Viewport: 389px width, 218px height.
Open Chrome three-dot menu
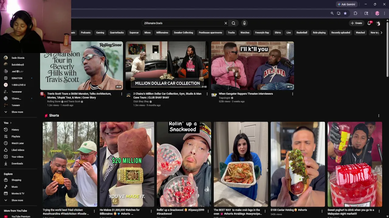384,13
